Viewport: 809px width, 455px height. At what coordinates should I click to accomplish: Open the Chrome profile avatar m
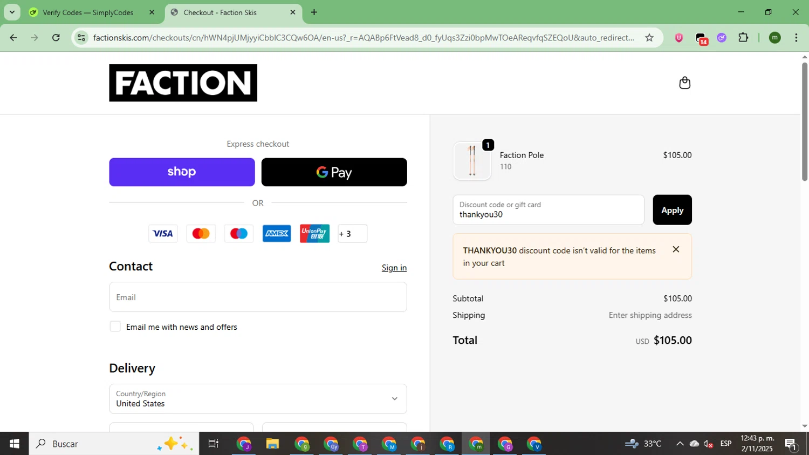point(775,38)
